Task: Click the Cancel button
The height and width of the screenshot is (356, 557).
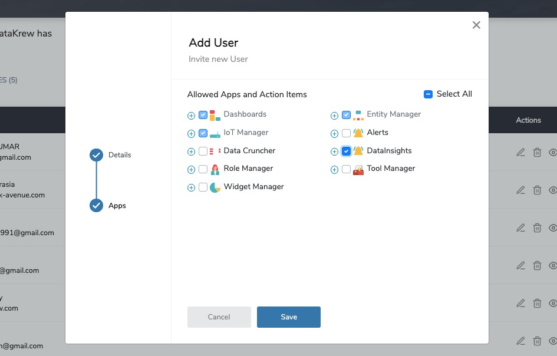Action: (x=219, y=317)
